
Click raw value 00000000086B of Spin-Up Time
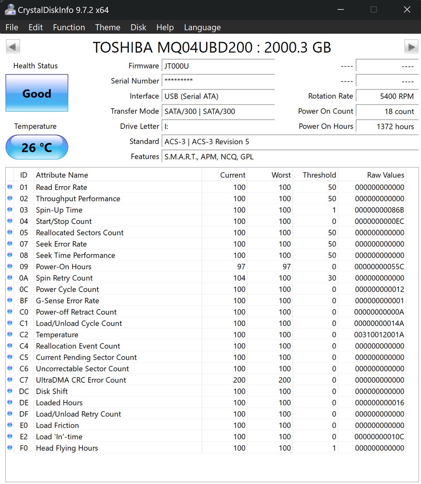click(379, 210)
